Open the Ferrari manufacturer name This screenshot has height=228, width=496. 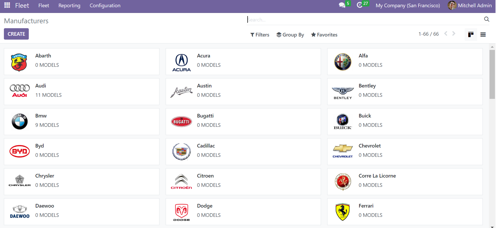click(366, 206)
